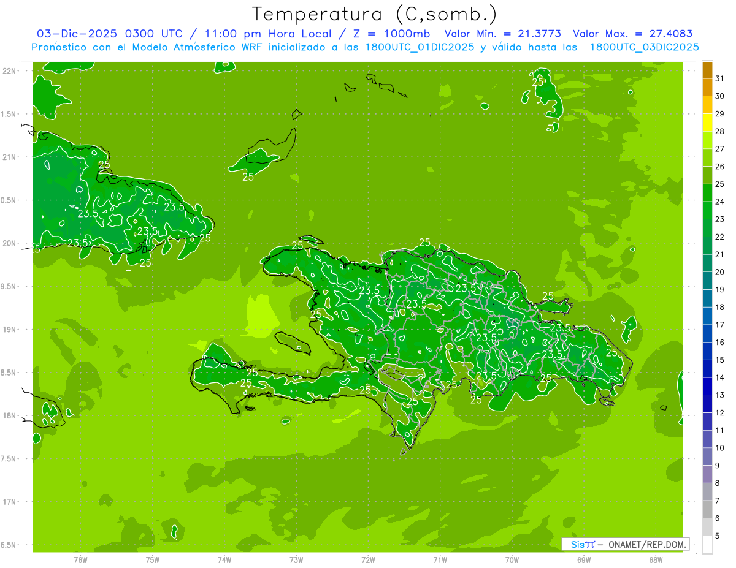Click the "9.5N" latitude axis label
This screenshot has width=736, height=568.
point(9,286)
